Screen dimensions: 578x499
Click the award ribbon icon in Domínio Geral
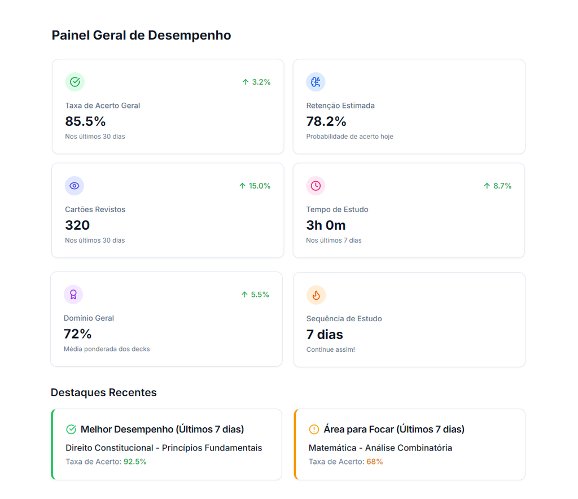click(73, 295)
